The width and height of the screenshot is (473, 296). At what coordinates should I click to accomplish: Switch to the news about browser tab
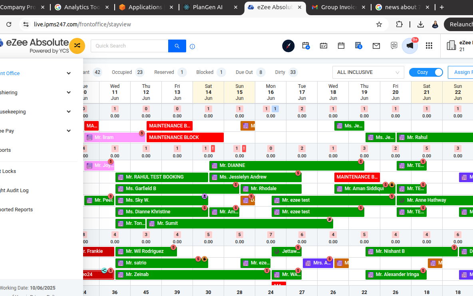tap(403, 7)
